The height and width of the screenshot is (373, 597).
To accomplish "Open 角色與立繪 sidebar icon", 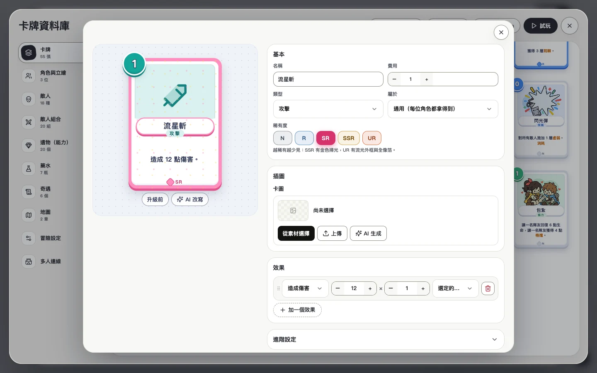I will (x=29, y=76).
